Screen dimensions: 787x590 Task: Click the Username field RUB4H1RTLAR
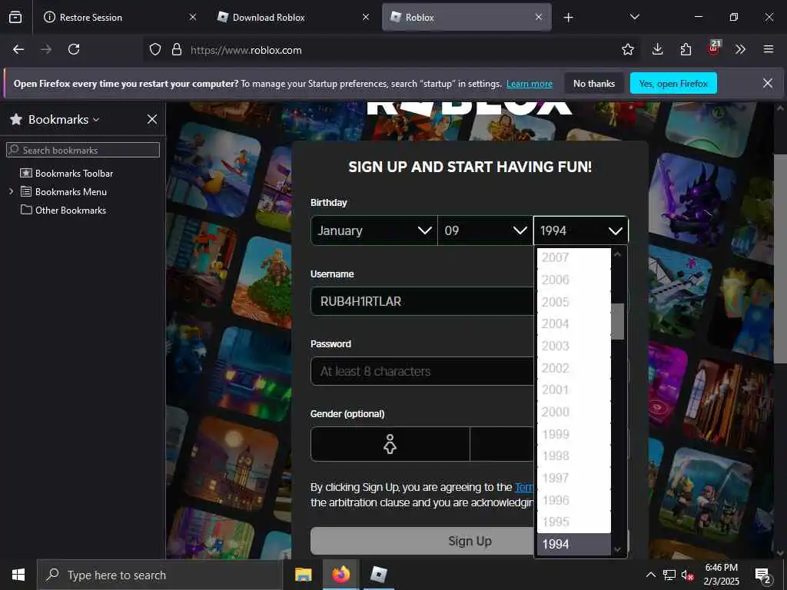click(x=422, y=301)
